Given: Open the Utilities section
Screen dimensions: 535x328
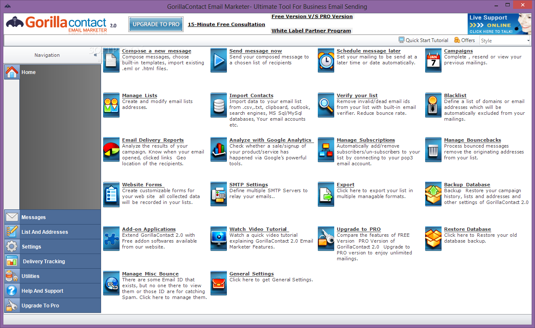Looking at the screenshot, I should coord(53,276).
